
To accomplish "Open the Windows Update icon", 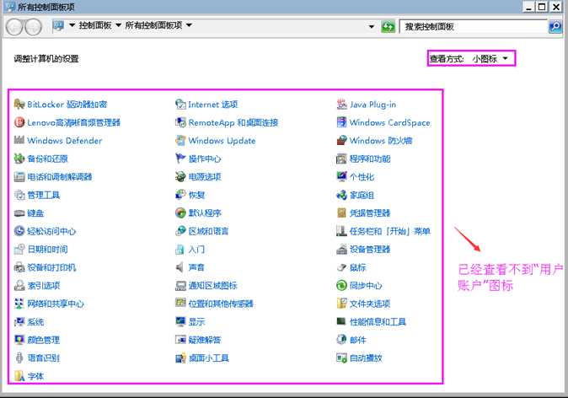I will coord(180,141).
